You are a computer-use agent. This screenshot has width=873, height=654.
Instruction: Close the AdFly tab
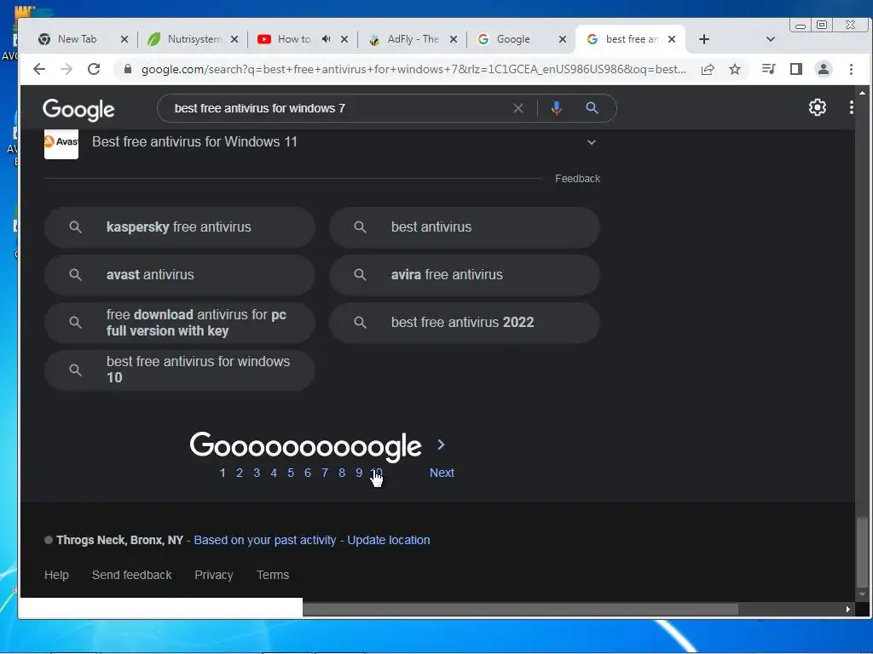coord(454,39)
